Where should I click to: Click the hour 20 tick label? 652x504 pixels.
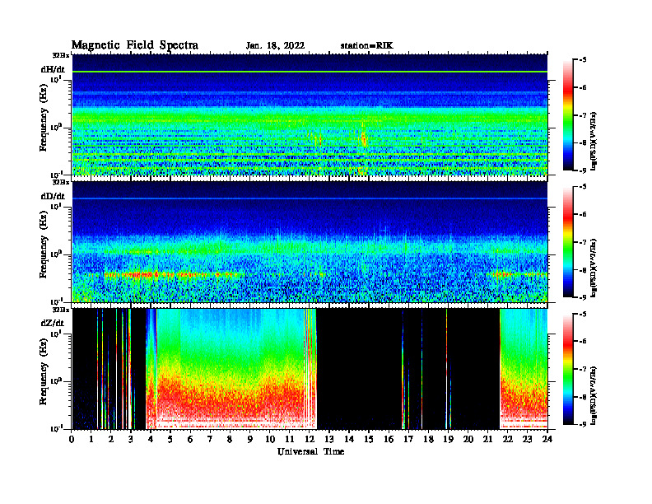[468, 440]
